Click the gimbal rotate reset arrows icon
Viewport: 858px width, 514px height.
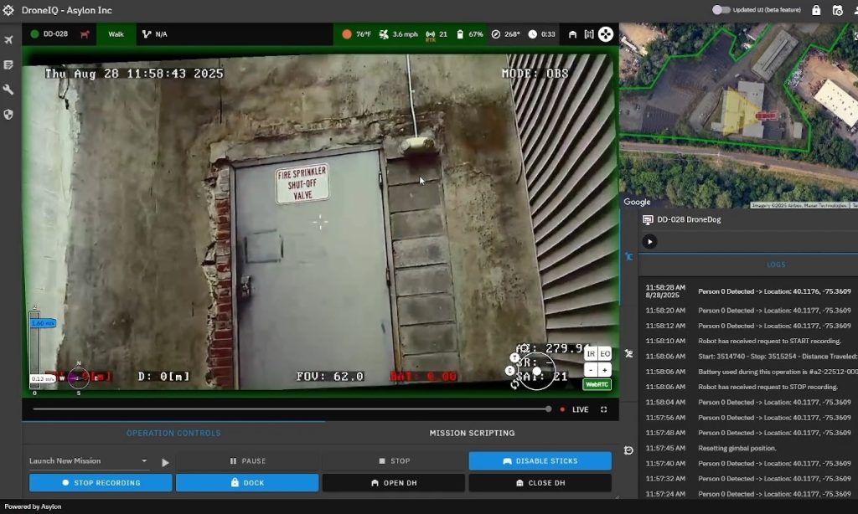(x=514, y=384)
